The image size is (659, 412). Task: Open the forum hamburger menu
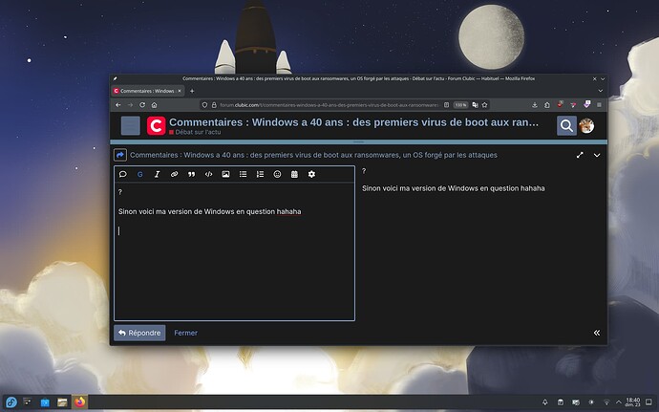click(x=131, y=125)
